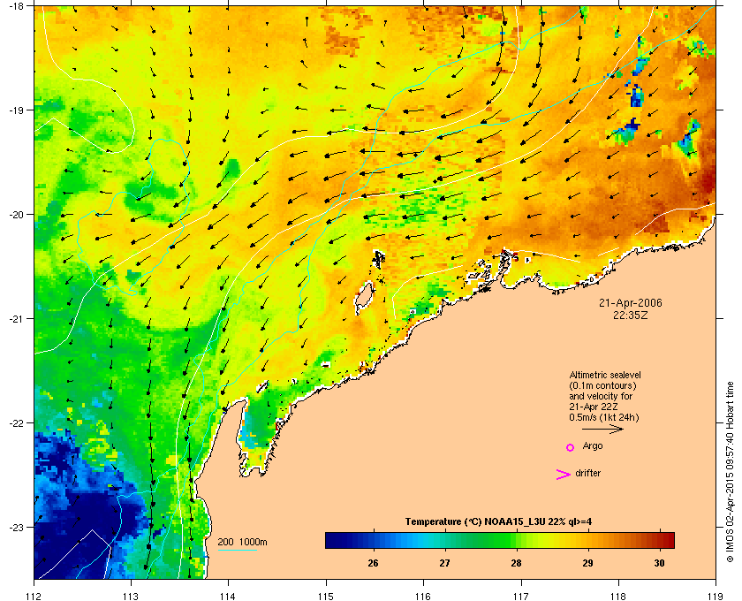
Task: Click the time label 22:35Z
Action: coord(631,315)
